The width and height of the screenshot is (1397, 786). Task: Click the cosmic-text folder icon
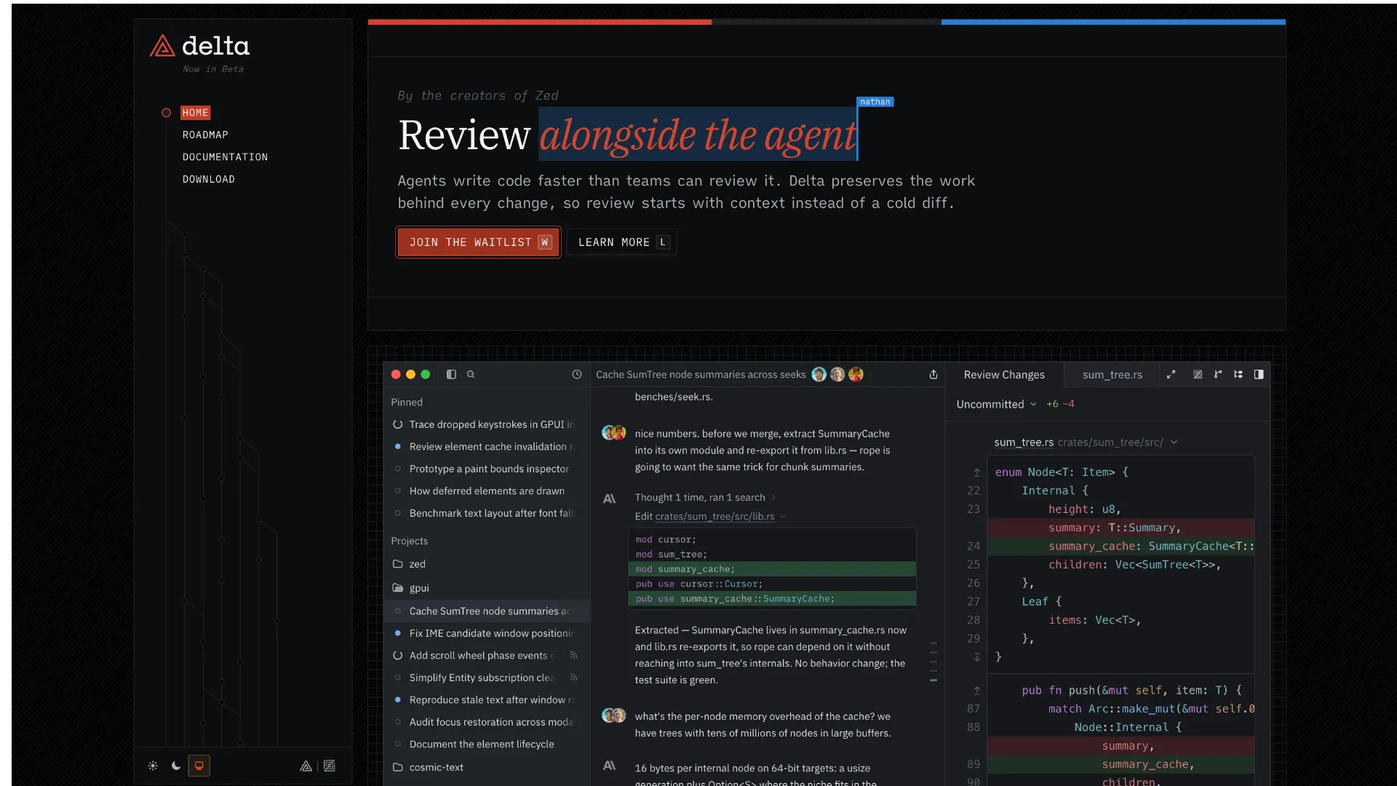tap(398, 767)
